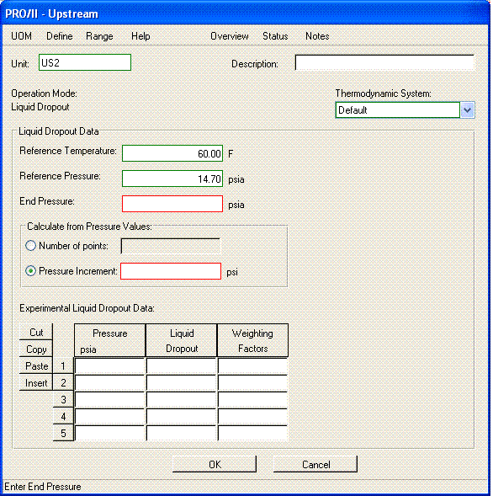Viewport: 493px width, 496px height.
Task: Open the UOM menu
Action: click(22, 36)
